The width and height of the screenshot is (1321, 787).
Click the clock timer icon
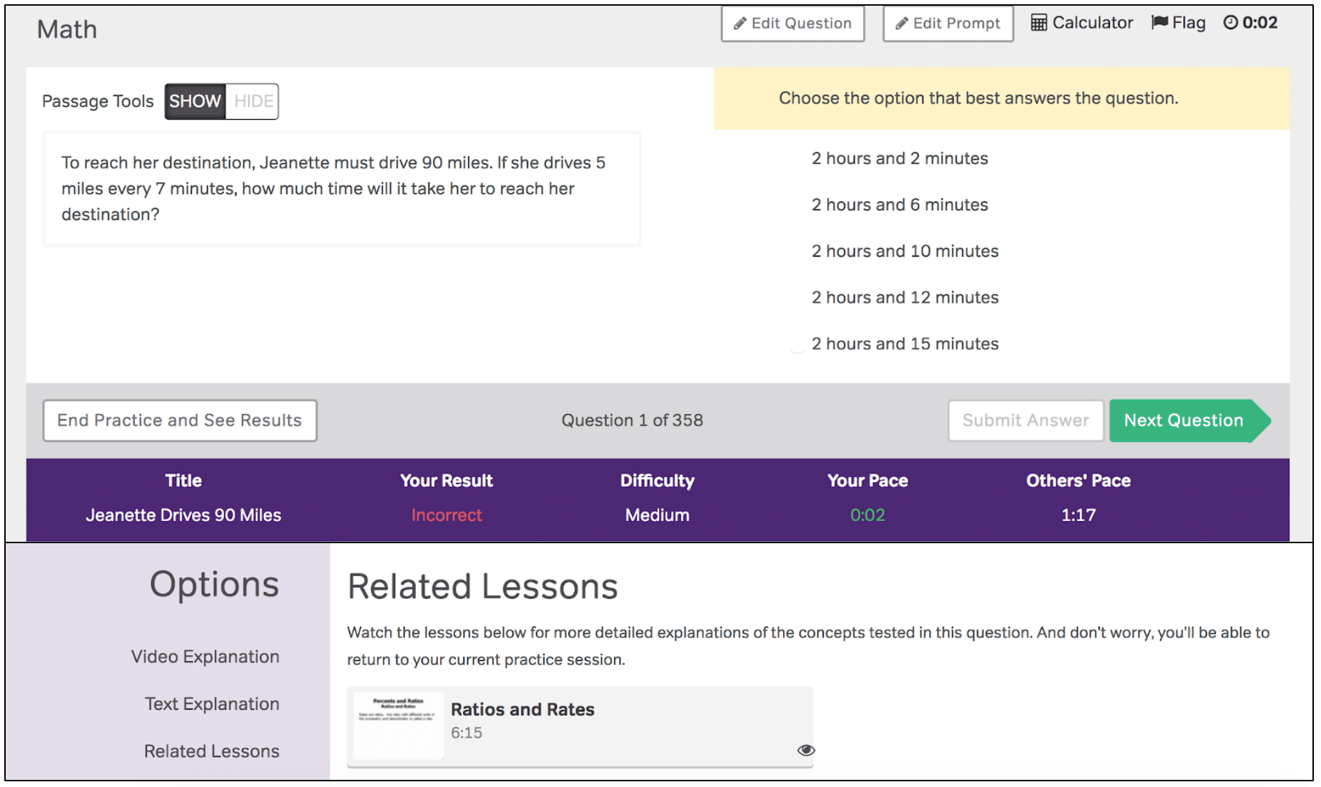[1230, 22]
